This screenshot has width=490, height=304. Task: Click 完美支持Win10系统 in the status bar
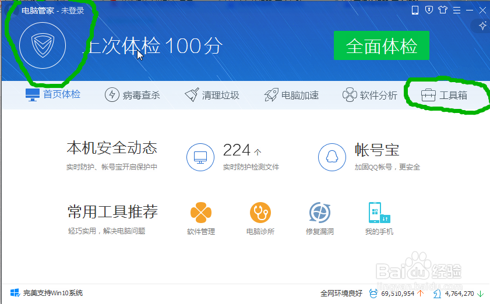point(53,293)
